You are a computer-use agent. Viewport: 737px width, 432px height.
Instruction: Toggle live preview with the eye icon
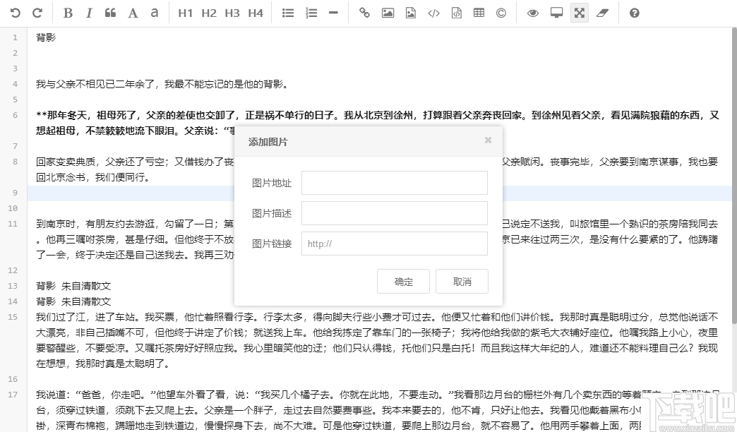[533, 12]
